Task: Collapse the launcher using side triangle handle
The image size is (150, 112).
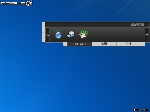Action: 43,32
